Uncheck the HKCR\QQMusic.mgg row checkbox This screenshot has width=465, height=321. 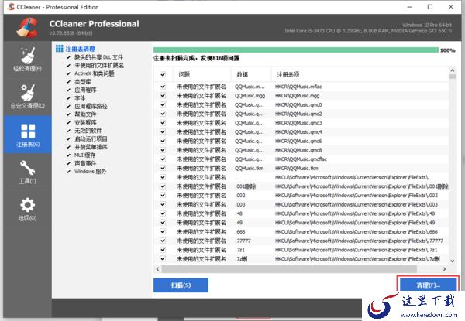163,96
